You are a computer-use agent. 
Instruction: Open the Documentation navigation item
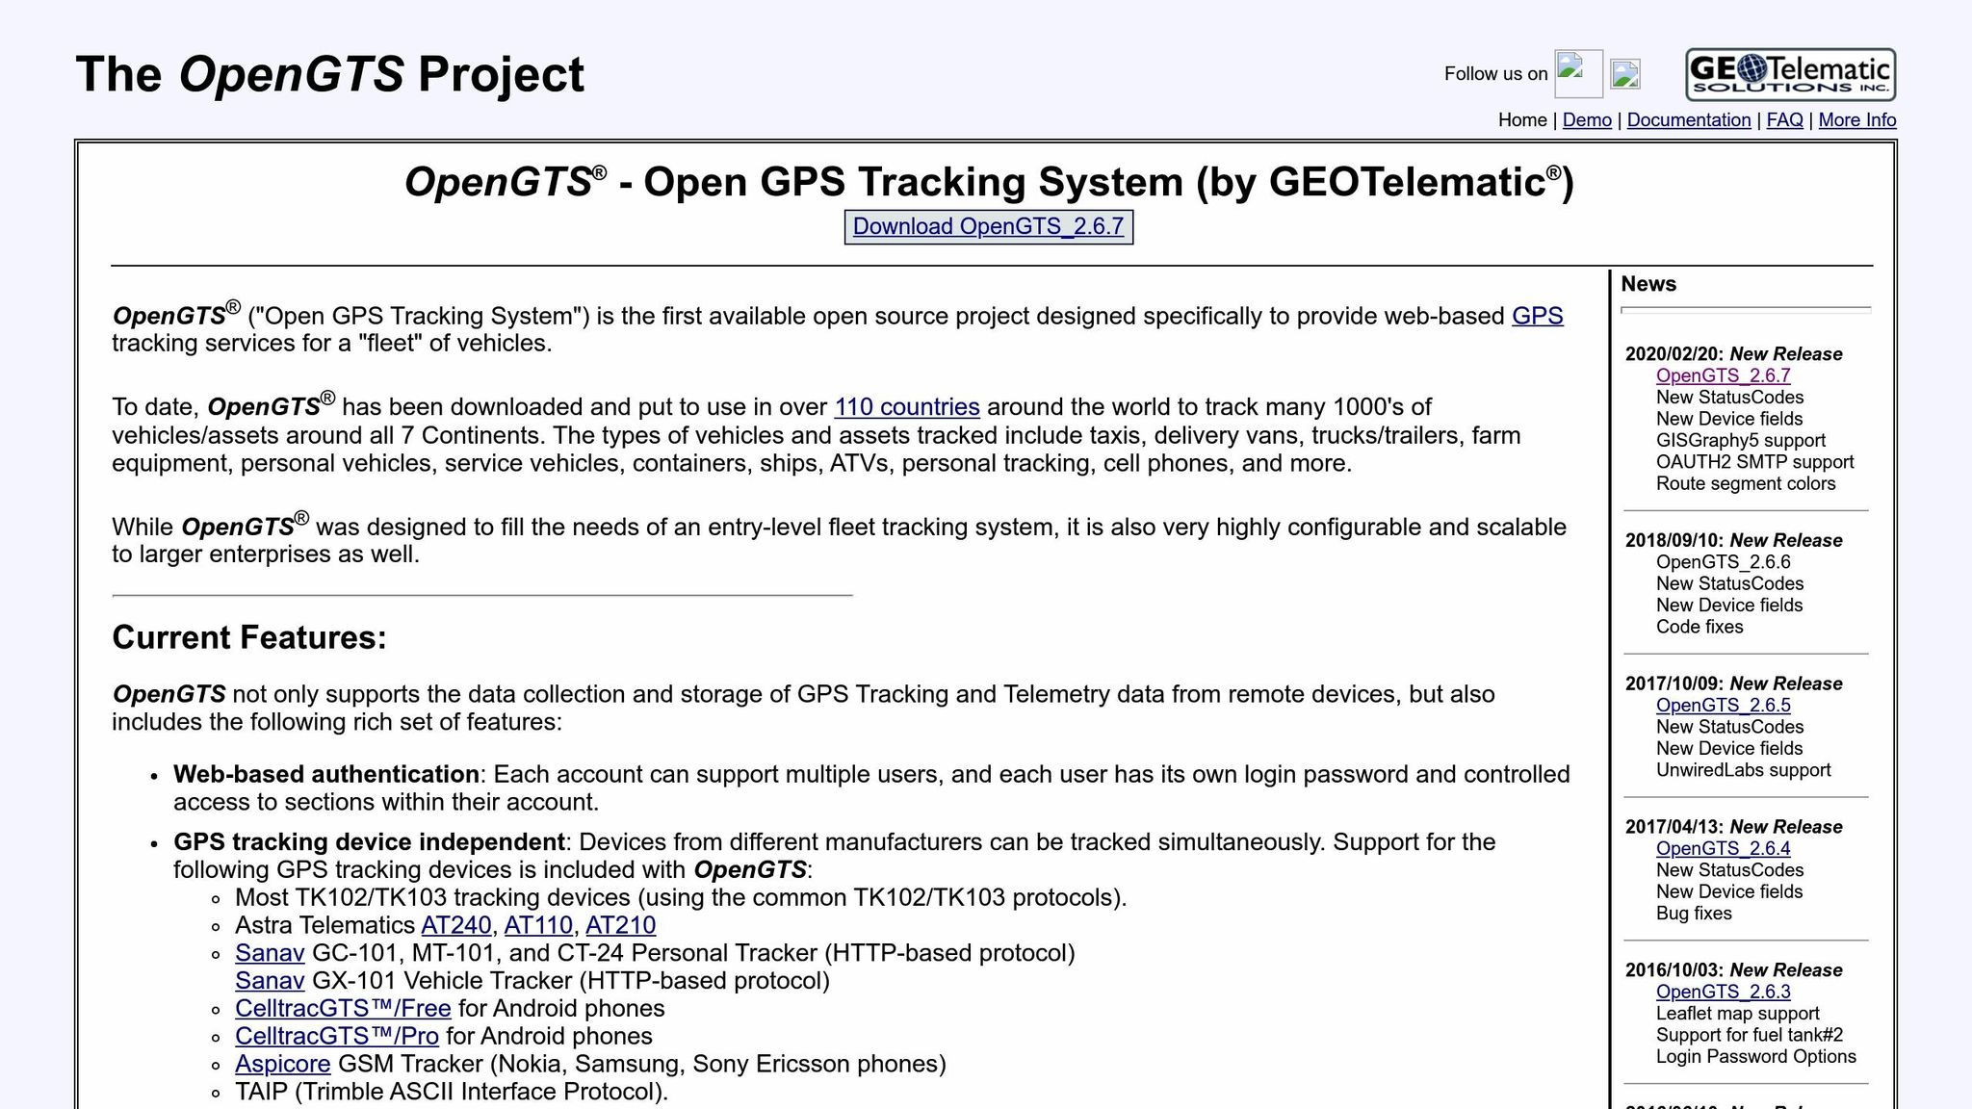tap(1689, 119)
